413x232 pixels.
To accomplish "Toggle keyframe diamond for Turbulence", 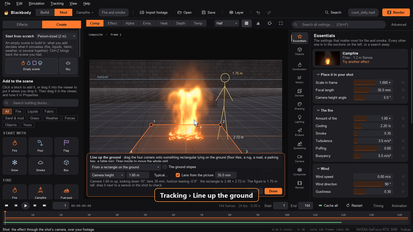I will pyautogui.click(x=403, y=141).
